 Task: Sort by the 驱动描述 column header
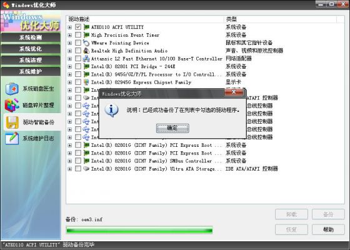pyautogui.click(x=145, y=19)
